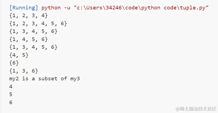218x113 pixels.
Task: Click the final standalone output line "6"
Action: 11,102
